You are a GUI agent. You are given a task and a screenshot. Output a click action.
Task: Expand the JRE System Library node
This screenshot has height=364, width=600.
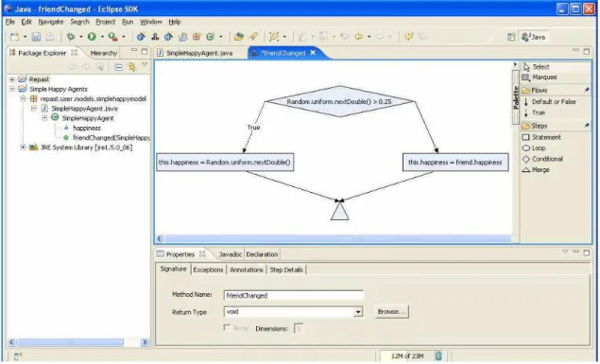(23, 147)
